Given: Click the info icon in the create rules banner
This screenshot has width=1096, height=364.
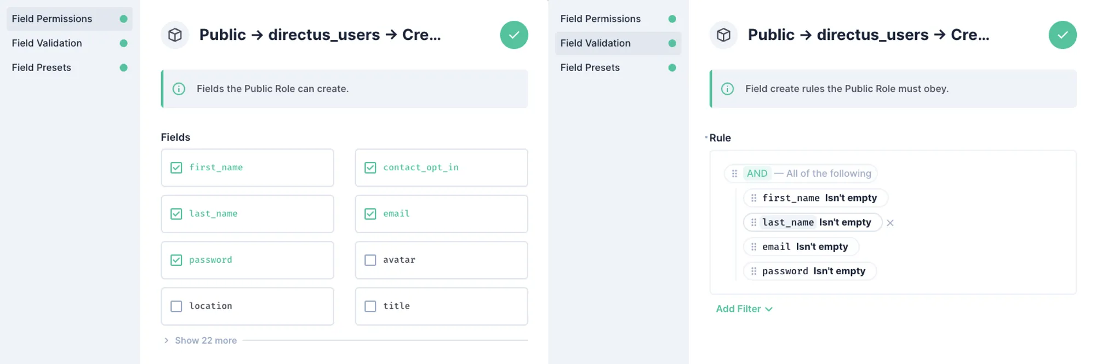Looking at the screenshot, I should pos(727,88).
